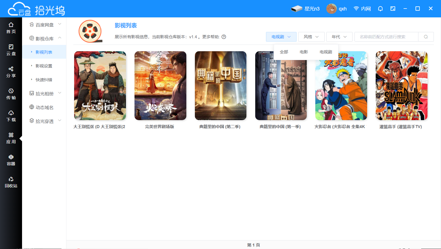This screenshot has height=249, width=441.
Task: Open the 电视剧 type dropdown
Action: tap(281, 37)
